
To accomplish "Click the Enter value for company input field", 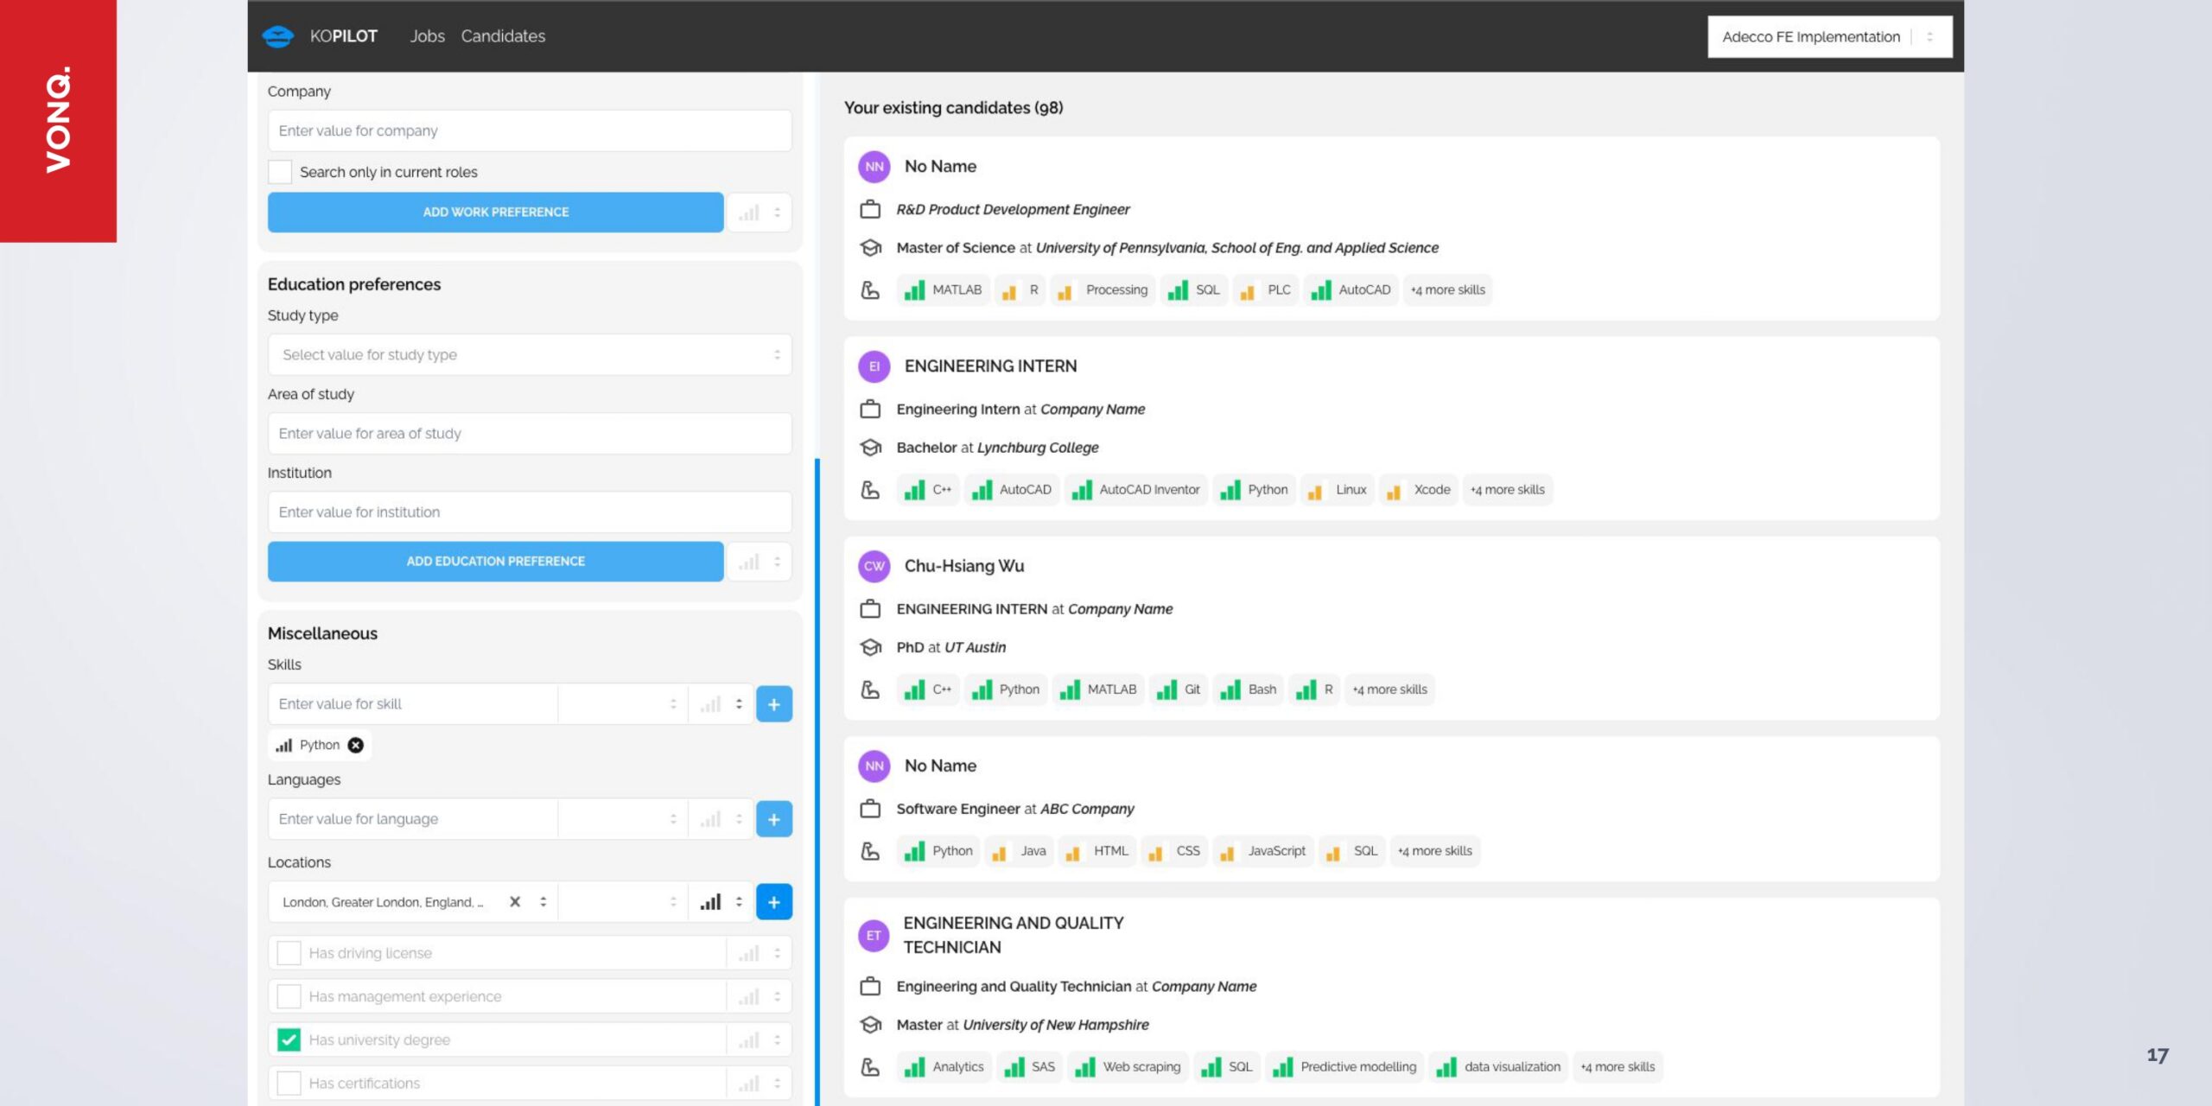I will (530, 130).
